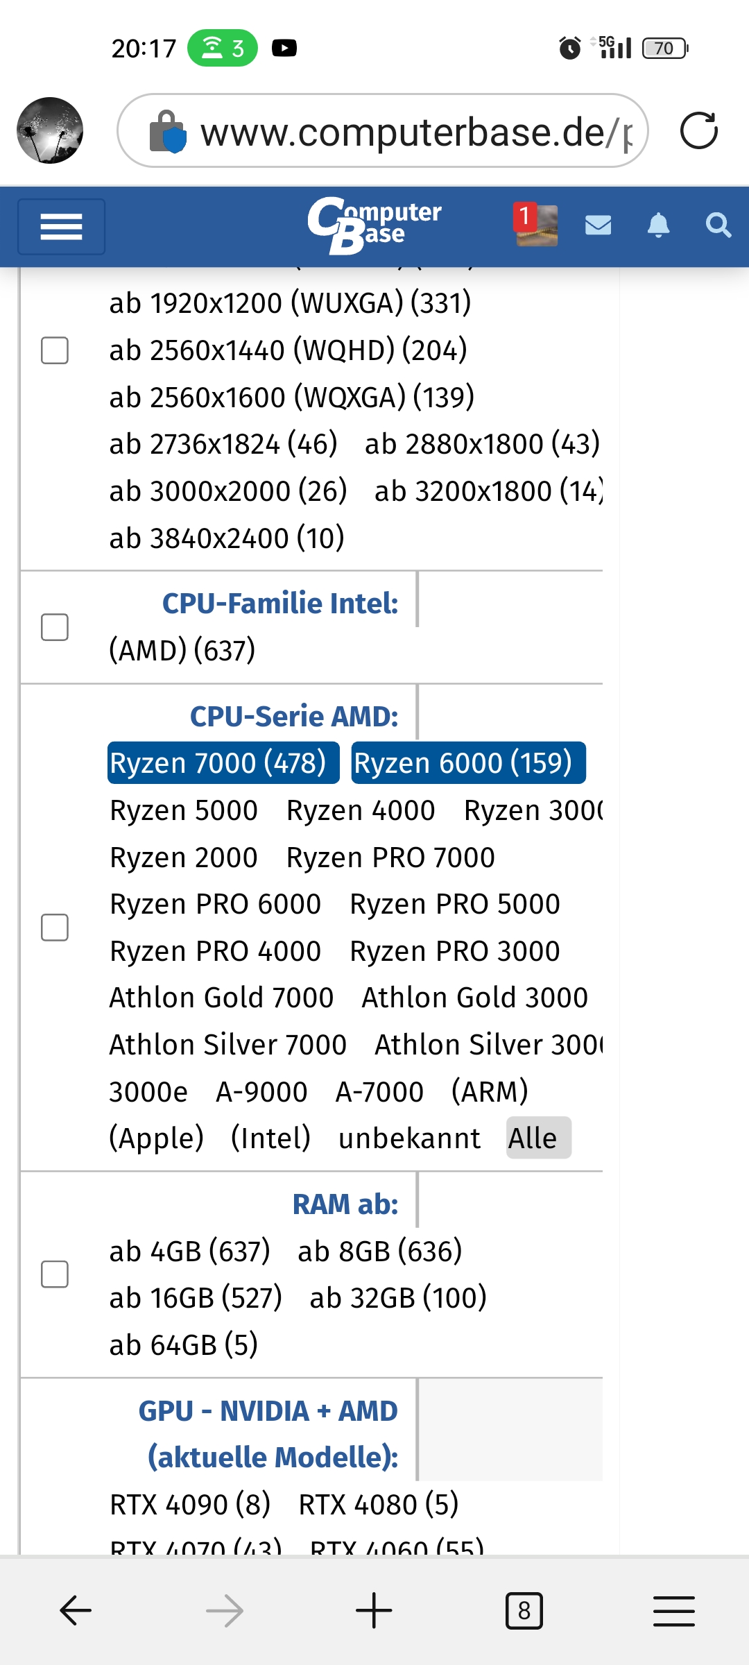Screen dimensions: 749x1665
Task: Show the 8 open tabs
Action: pyautogui.click(x=524, y=1610)
